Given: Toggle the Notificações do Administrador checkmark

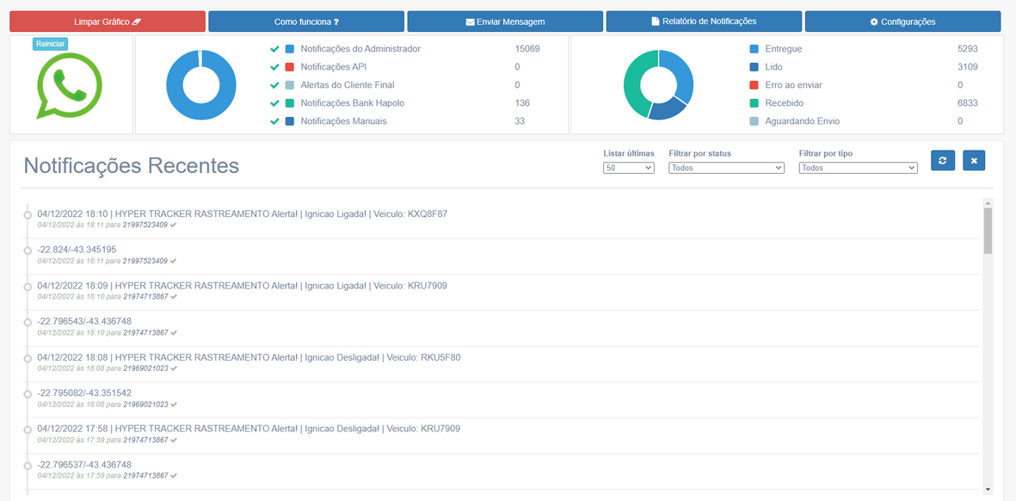Looking at the screenshot, I should 274,49.
